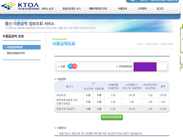Click the 210 원 LG유플러스 value in 과납요금 row

[132, 95]
